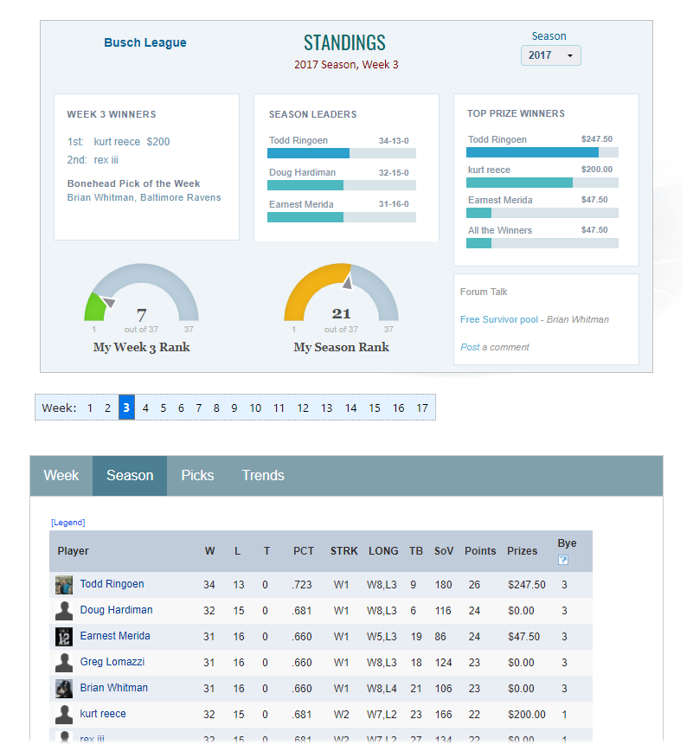Click Brian Whitman's avatar image
The width and height of the screenshot is (693, 745).
pos(64,689)
